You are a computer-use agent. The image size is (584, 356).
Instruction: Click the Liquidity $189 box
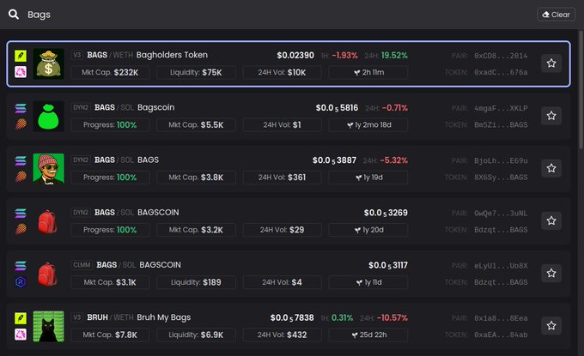pos(196,282)
